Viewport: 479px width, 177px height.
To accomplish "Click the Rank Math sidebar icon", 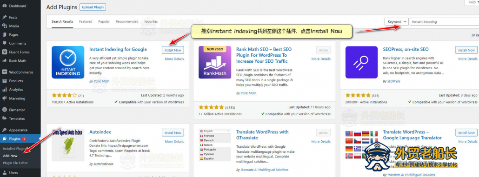I will [5, 61].
